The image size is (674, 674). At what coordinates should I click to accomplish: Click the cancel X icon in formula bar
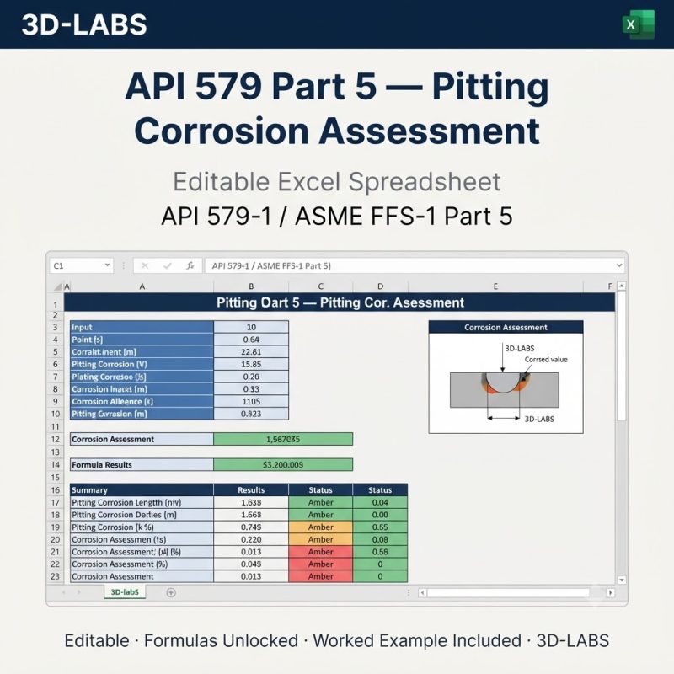(145, 265)
